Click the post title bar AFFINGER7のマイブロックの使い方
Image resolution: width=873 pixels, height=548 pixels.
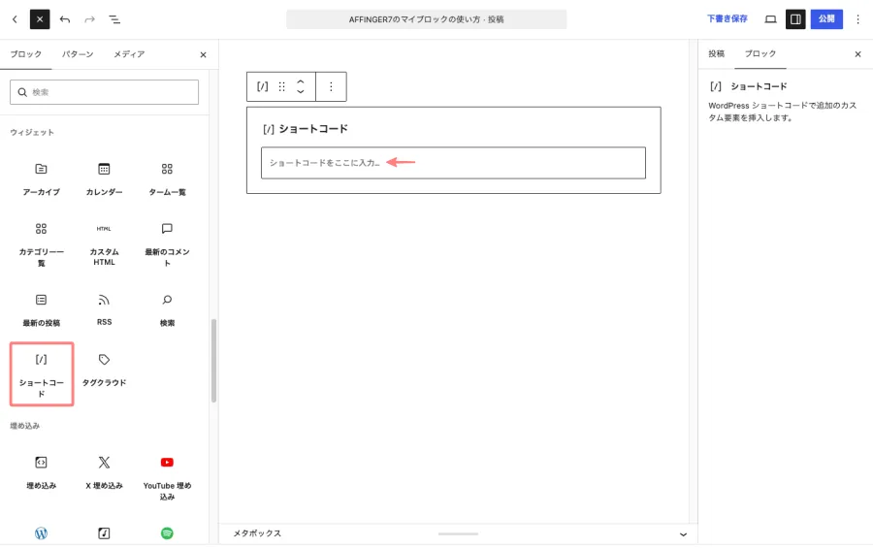[427, 19]
